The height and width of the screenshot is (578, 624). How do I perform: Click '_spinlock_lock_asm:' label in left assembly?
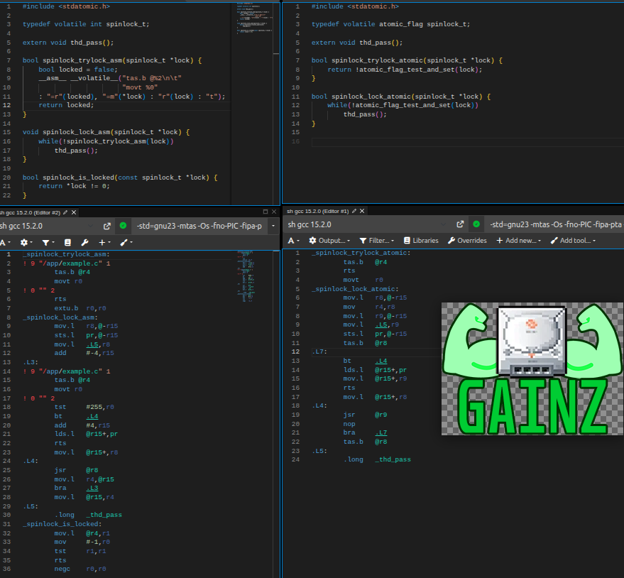point(60,317)
